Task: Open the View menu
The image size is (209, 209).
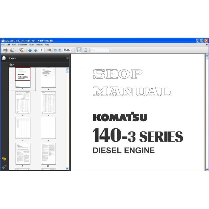Action: pos(14,45)
